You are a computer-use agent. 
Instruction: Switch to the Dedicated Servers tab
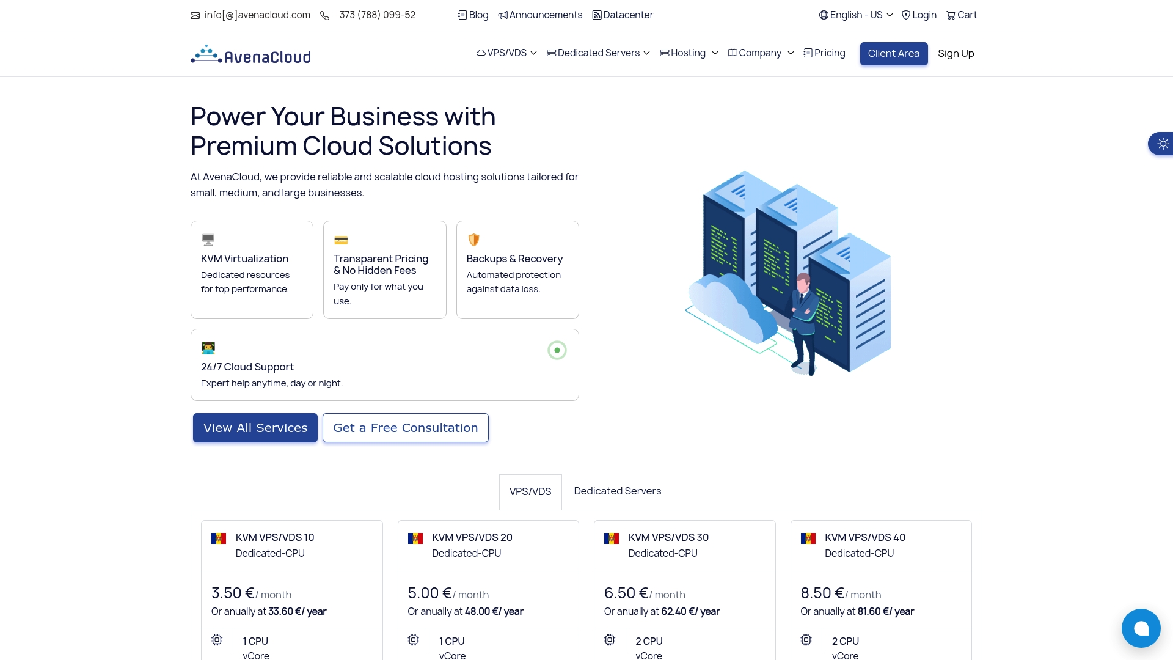[x=617, y=491]
